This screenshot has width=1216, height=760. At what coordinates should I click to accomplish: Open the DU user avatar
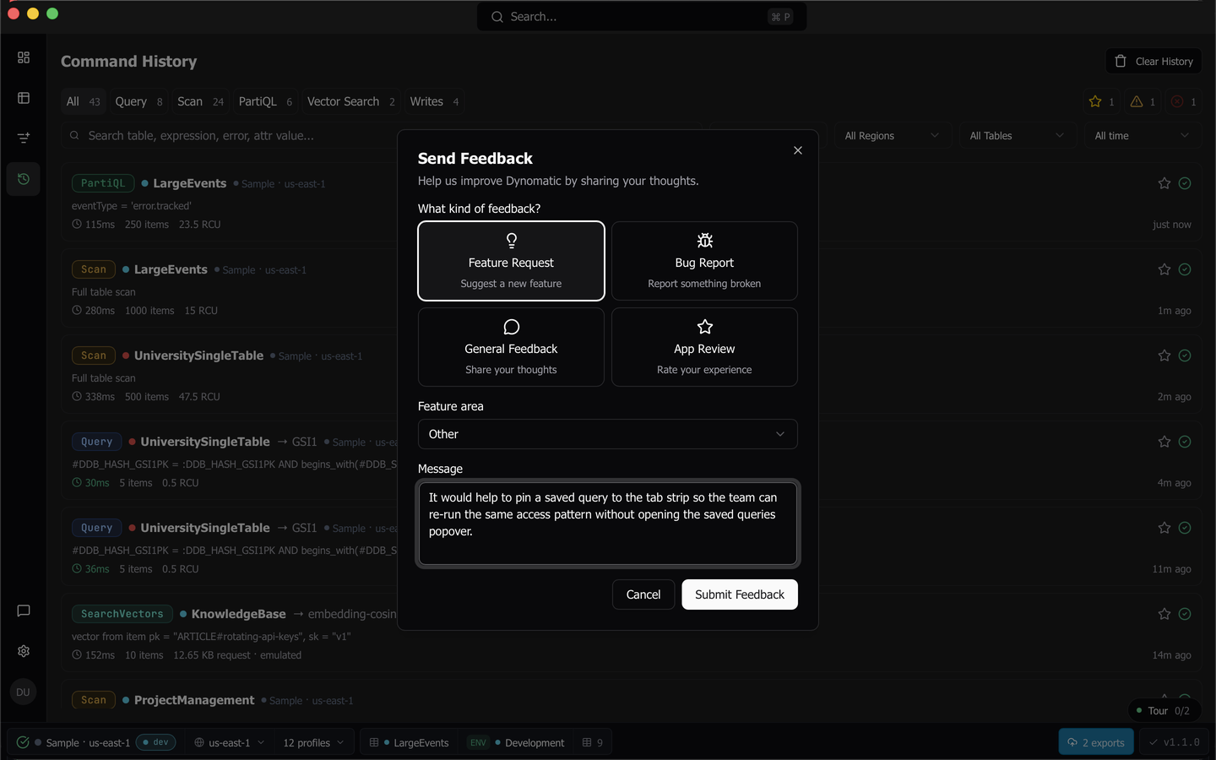(x=23, y=692)
